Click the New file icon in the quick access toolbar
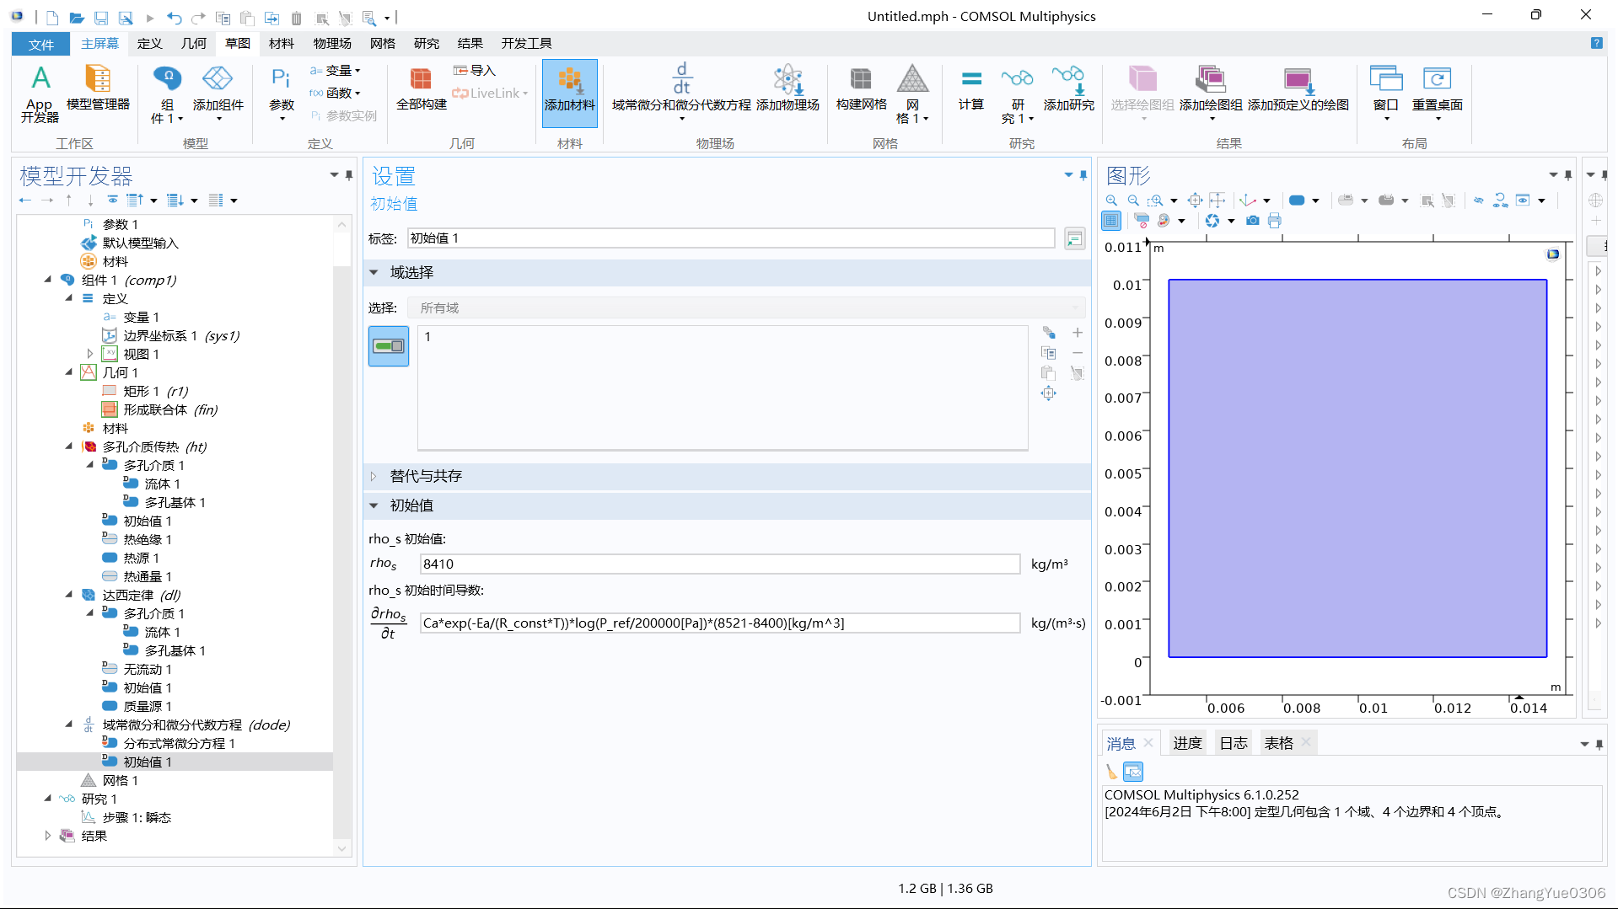Viewport: 1618px width, 909px height. click(x=52, y=17)
